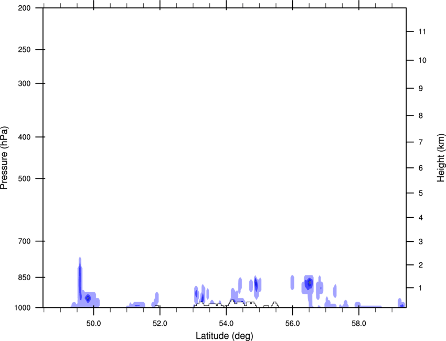
Task: Click the Pressure (hPa) axis title
Action: (4, 158)
